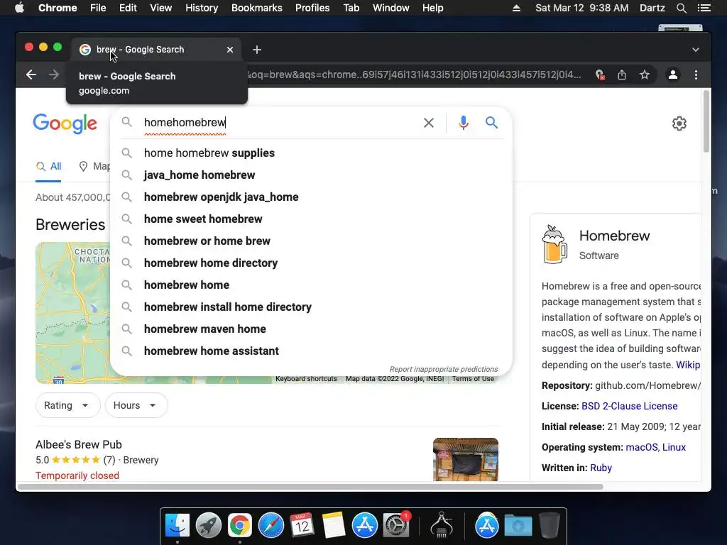Choose suggestion home homebrew supplies
727x545 pixels.
click(312, 153)
